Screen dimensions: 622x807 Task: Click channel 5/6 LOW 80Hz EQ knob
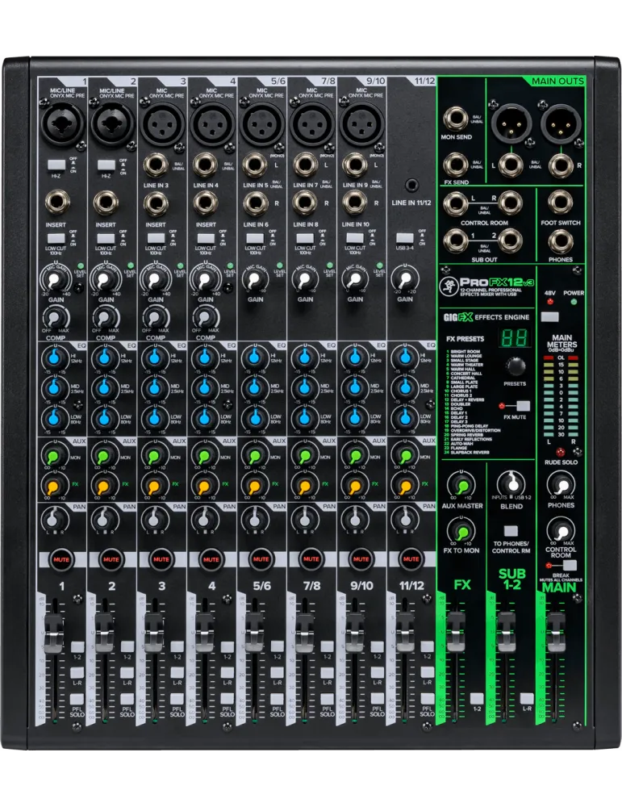point(254,417)
